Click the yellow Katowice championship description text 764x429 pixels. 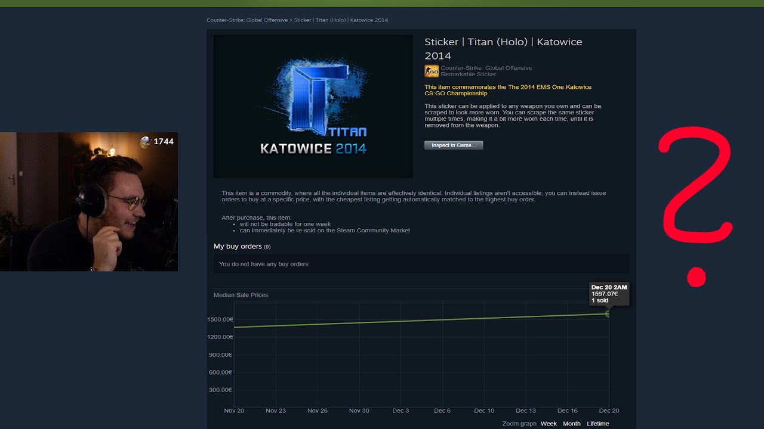pyautogui.click(x=508, y=90)
